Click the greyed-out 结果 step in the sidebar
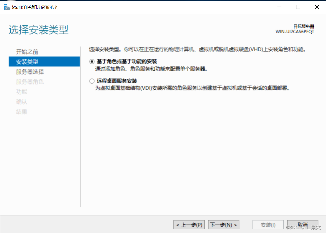326x233 pixels. 21,112
